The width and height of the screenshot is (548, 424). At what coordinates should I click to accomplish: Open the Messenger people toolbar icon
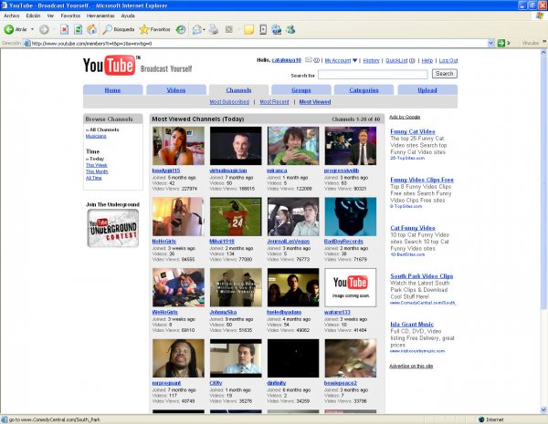pos(290,30)
